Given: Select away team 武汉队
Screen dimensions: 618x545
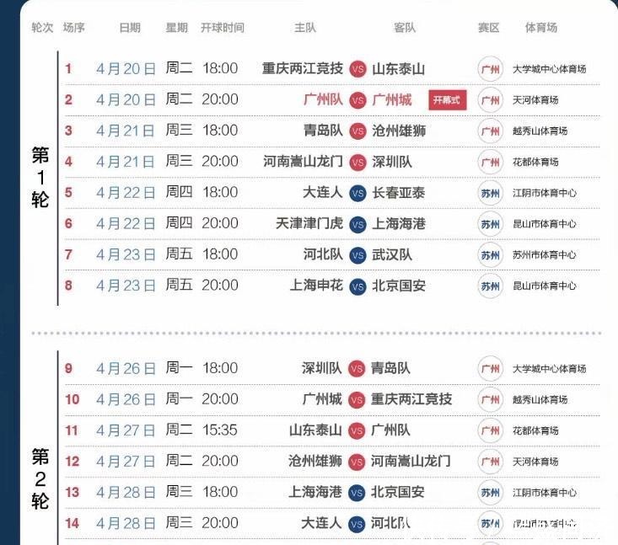Looking at the screenshot, I should [392, 254].
